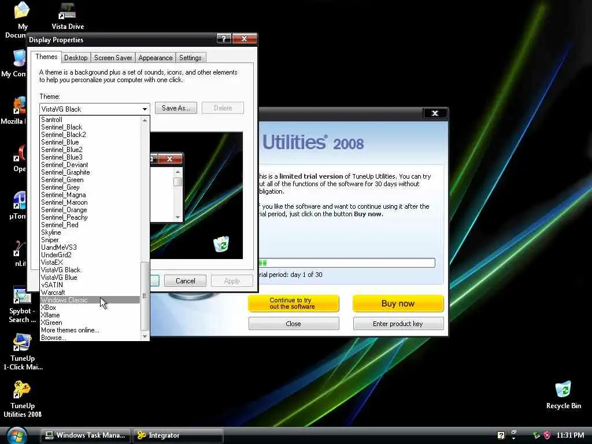Click the Enter product key button
Viewport: 592px width, 444px height.
[398, 324]
